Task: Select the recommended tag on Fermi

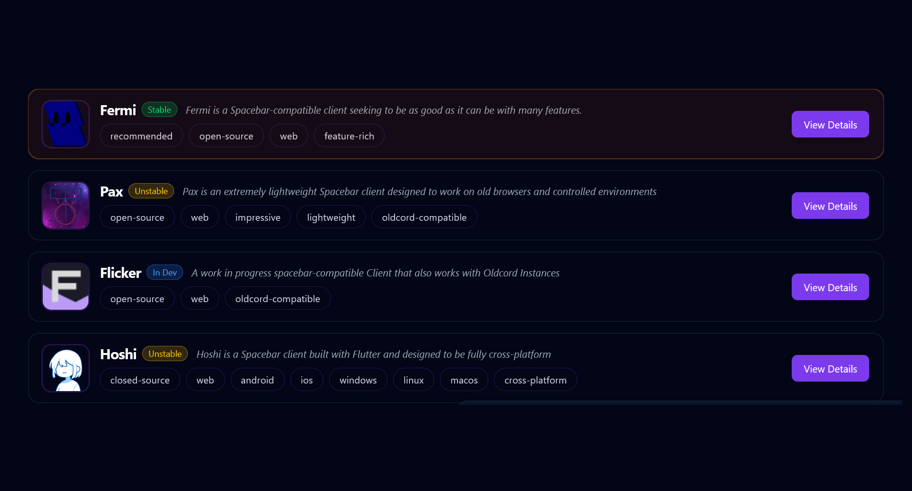Action: [141, 136]
